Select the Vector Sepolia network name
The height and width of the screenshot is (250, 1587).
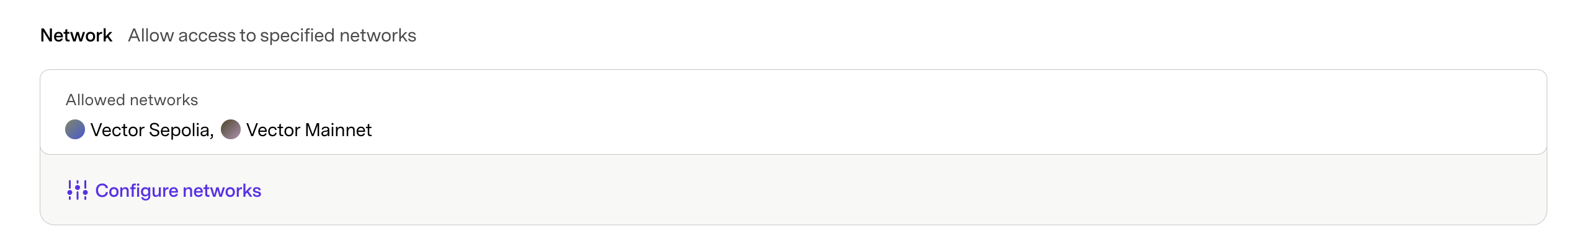pos(150,130)
